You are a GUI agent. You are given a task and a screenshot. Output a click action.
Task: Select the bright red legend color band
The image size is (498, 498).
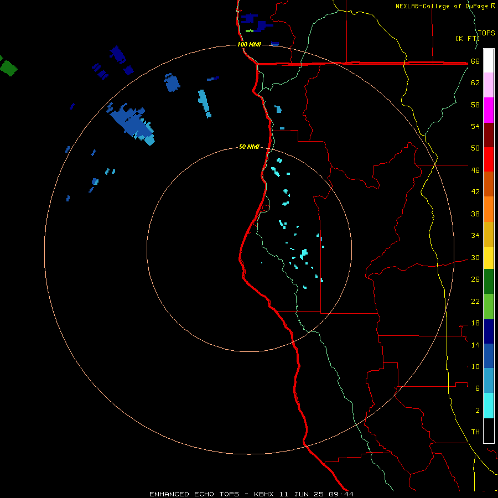click(489, 159)
